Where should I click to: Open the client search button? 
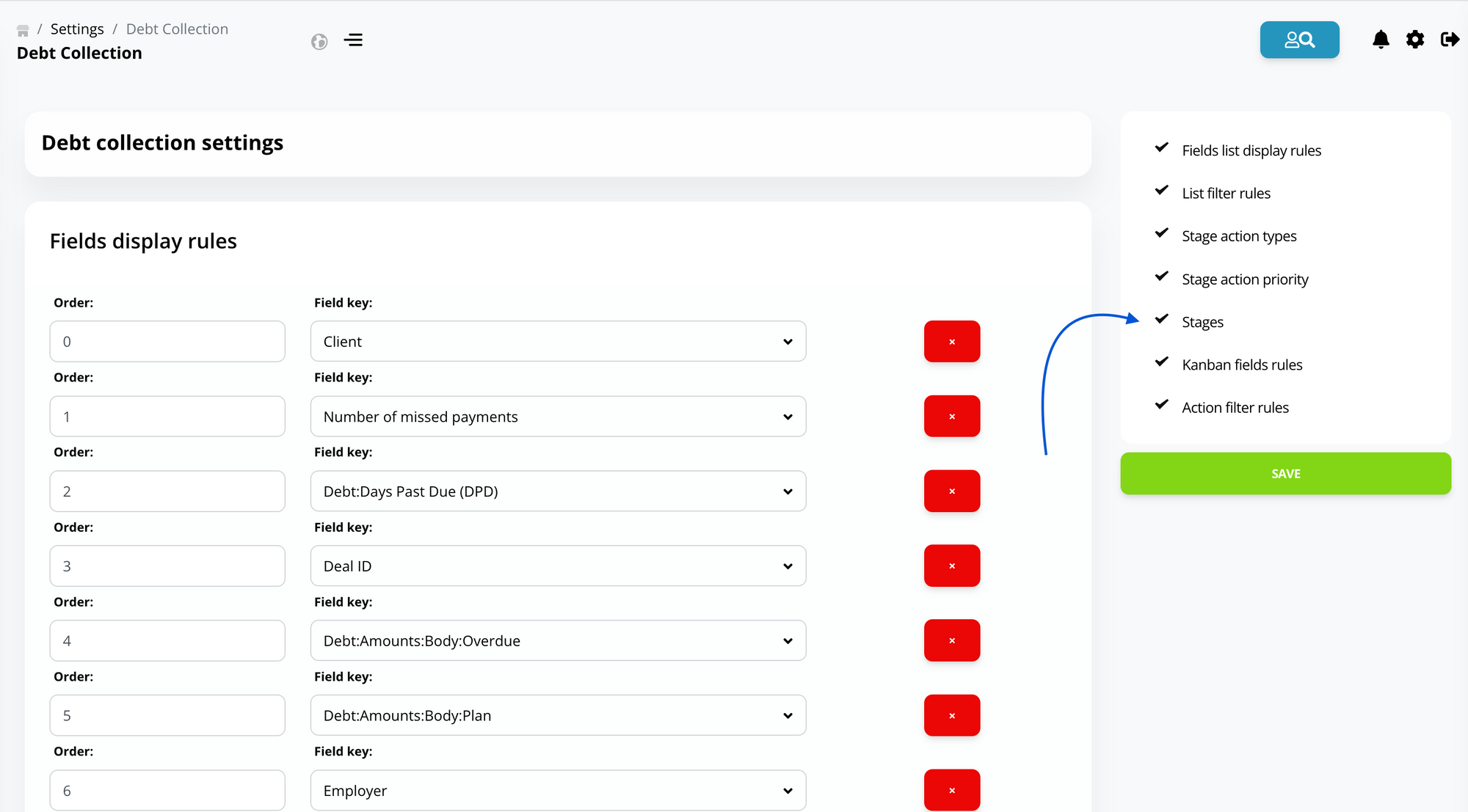pyautogui.click(x=1299, y=40)
